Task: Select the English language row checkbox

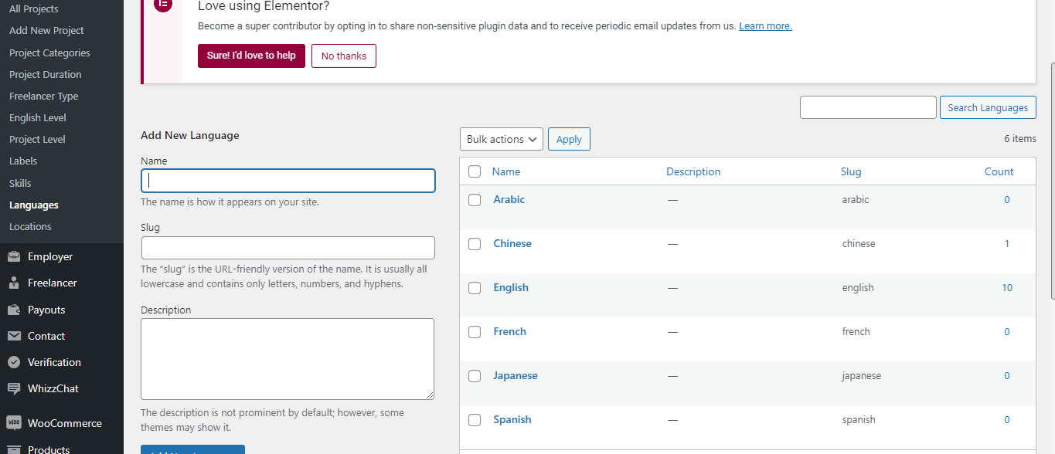Action: tap(475, 288)
